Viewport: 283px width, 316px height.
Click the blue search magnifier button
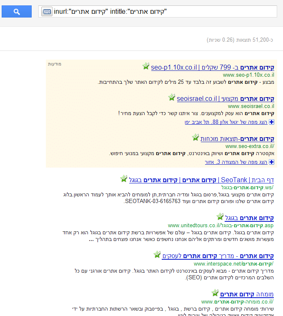[x=17, y=12]
